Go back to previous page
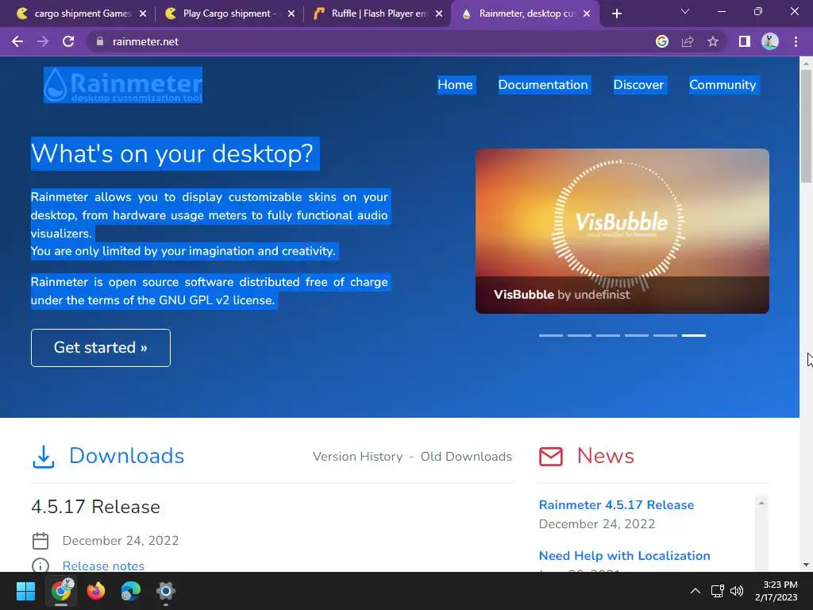Image resolution: width=813 pixels, height=610 pixels. point(17,41)
